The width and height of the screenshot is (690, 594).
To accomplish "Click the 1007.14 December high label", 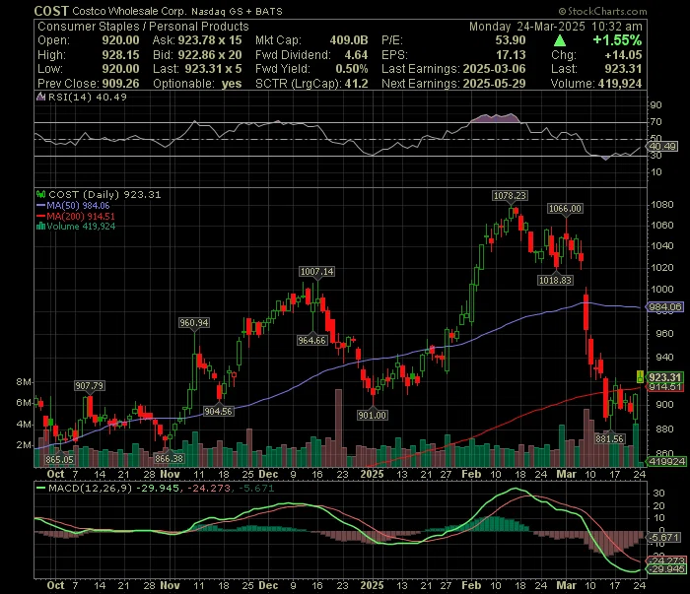I will pos(316,271).
